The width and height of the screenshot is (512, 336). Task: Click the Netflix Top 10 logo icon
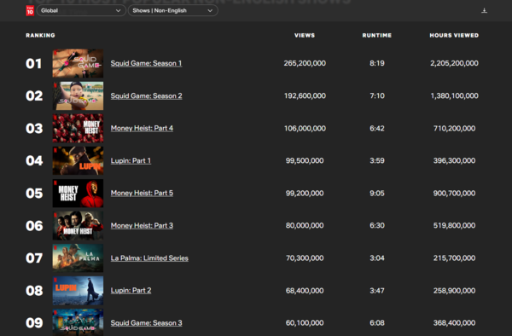point(30,11)
